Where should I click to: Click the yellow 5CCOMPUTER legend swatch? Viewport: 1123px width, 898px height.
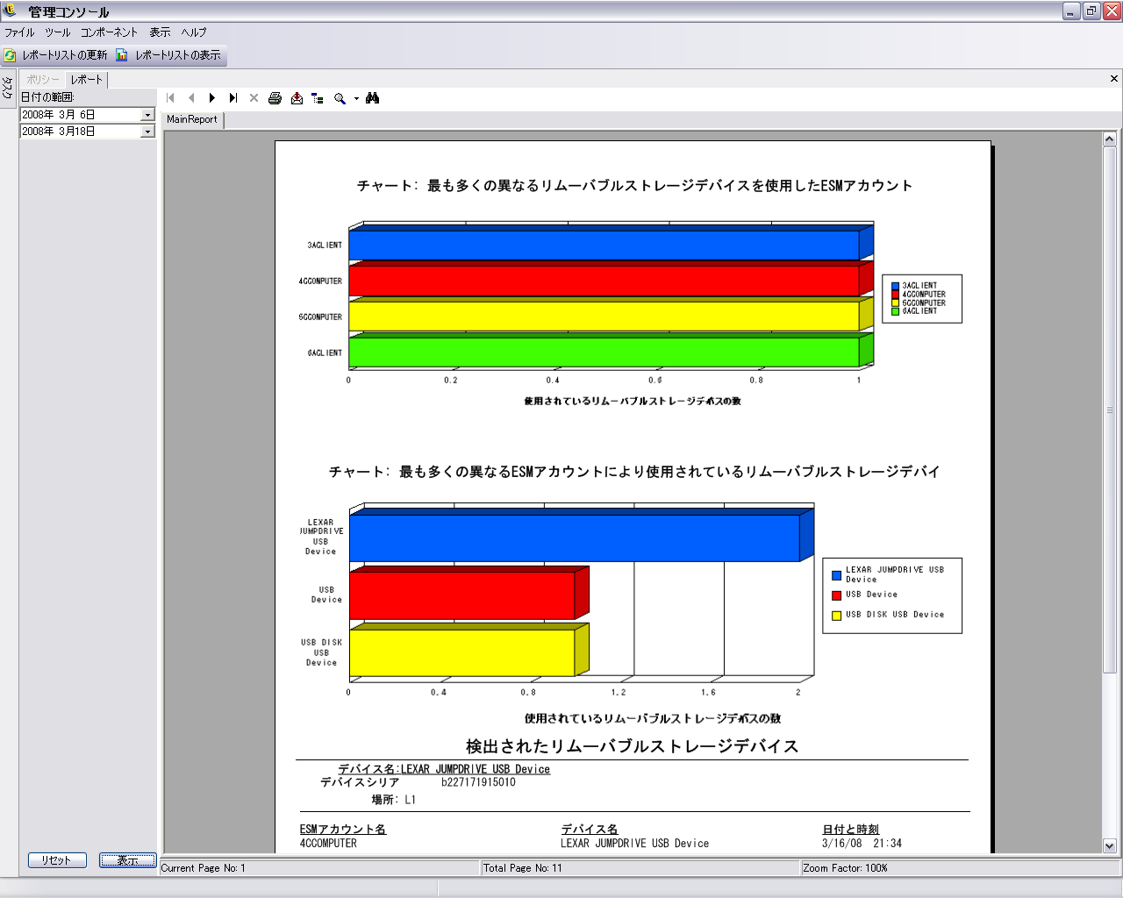(x=895, y=303)
